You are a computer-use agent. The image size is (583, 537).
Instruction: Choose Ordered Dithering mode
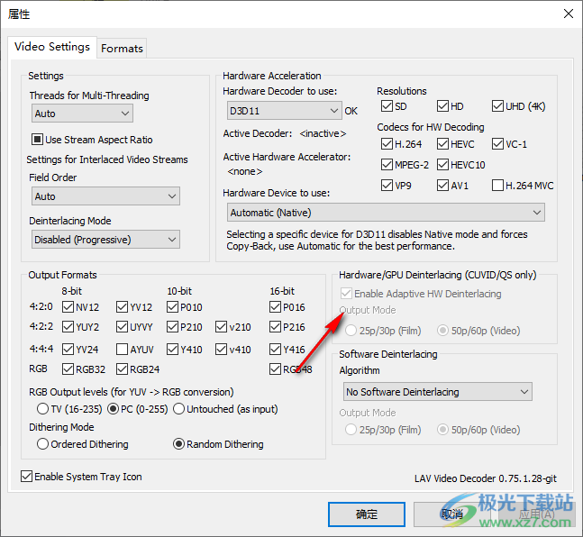pos(42,444)
